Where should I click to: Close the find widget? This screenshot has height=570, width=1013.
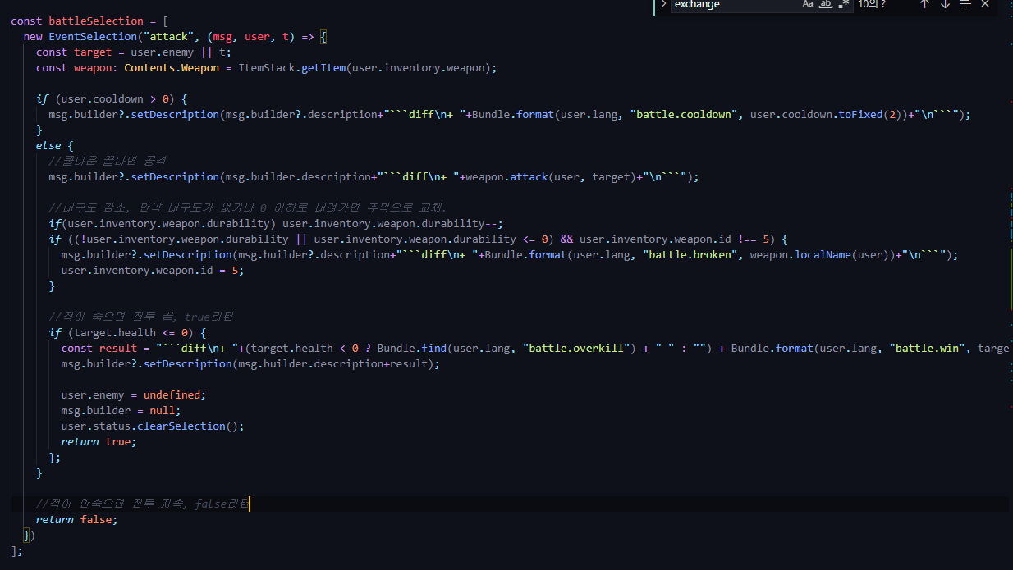985,4
